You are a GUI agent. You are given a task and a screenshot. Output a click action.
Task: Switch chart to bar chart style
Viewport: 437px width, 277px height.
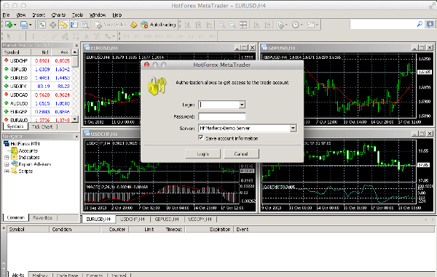(188, 25)
